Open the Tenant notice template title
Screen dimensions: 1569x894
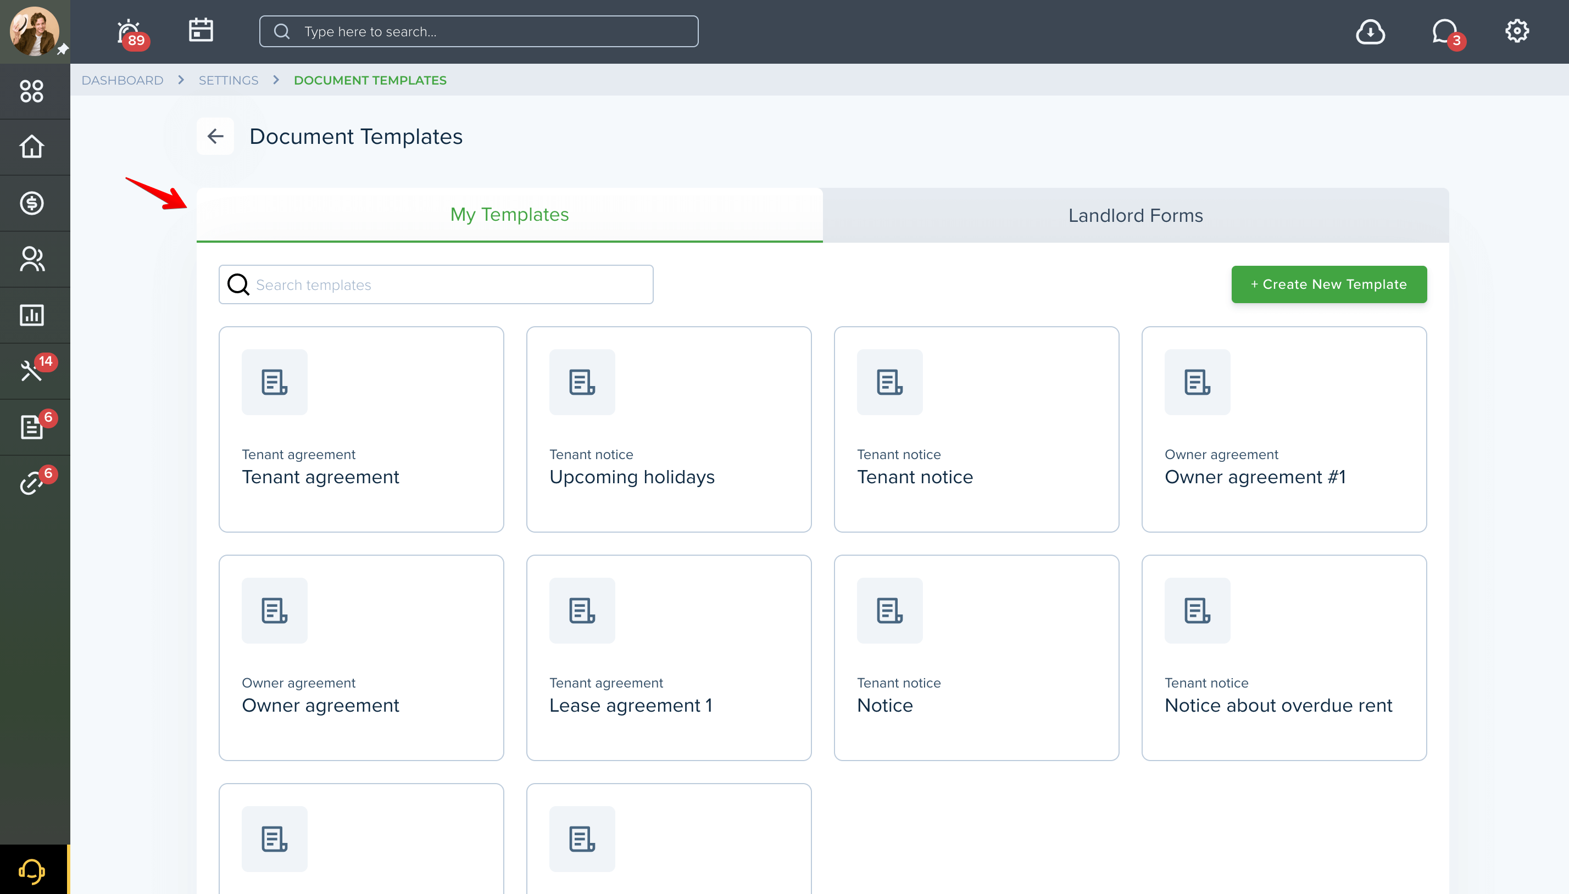[x=915, y=477]
